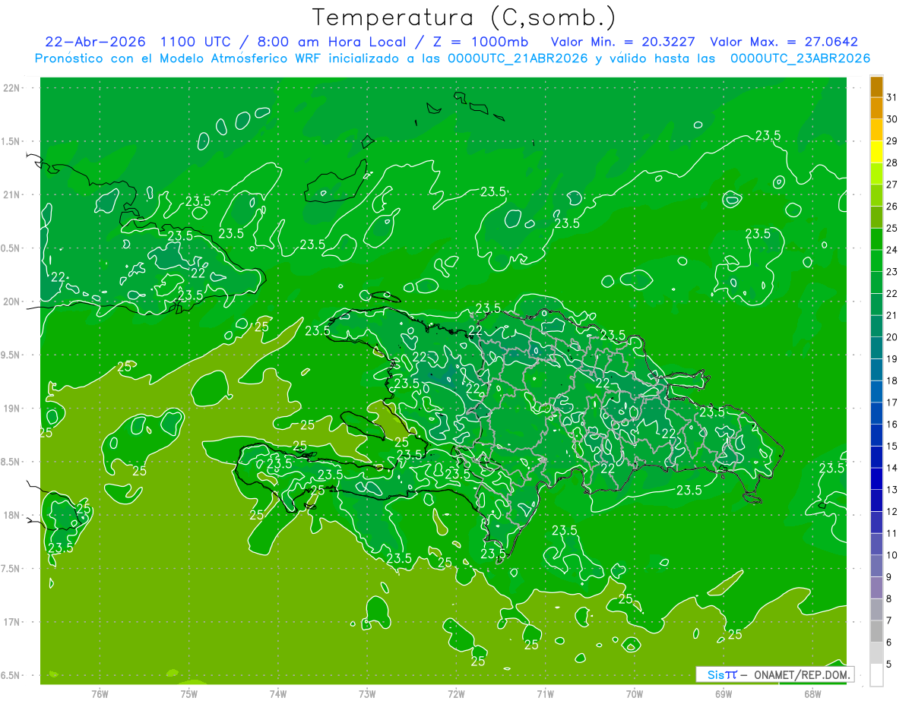
Task: Click the ONAMET/REP.DOM. credit label
Action: [x=800, y=674]
